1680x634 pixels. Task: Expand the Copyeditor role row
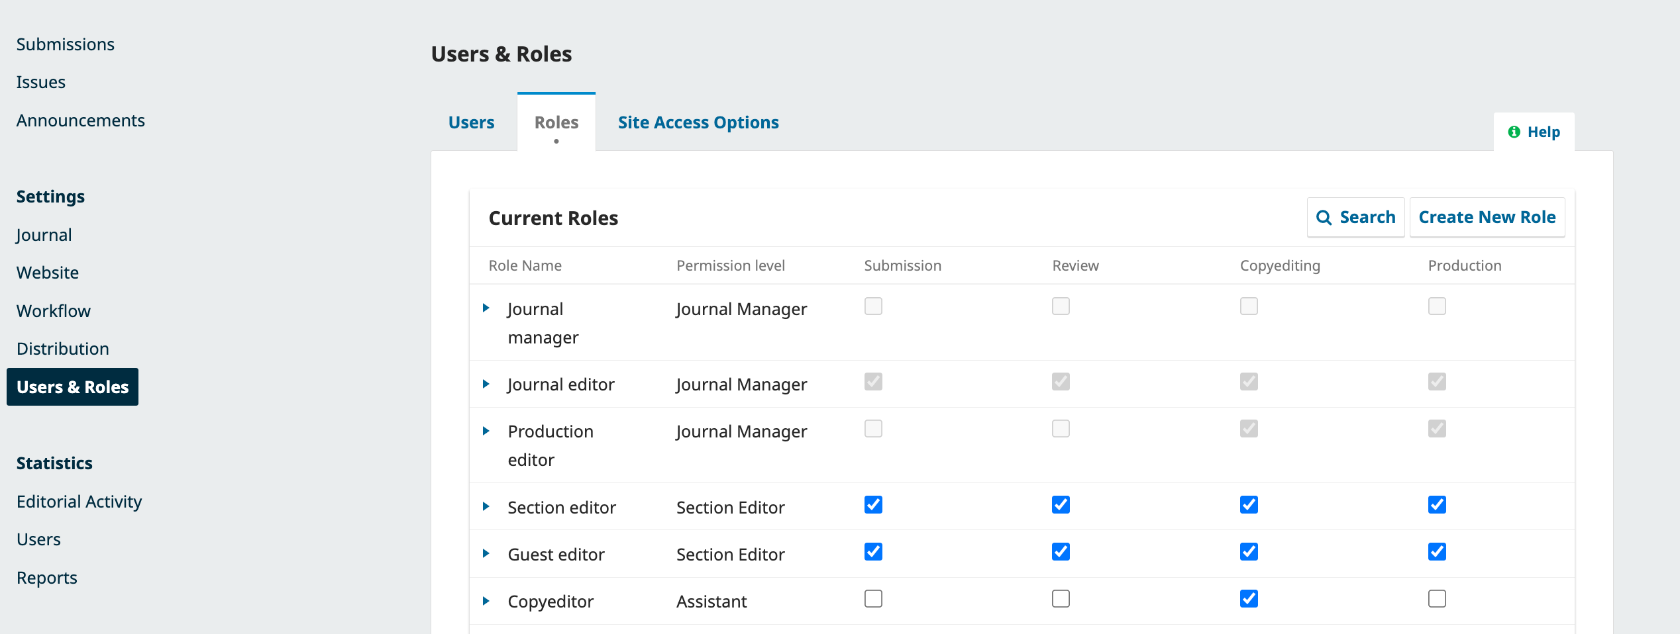[x=486, y=601]
